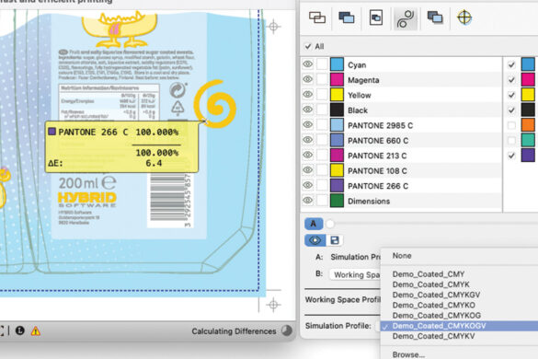Uncheck the All separations checkbox

coord(308,46)
